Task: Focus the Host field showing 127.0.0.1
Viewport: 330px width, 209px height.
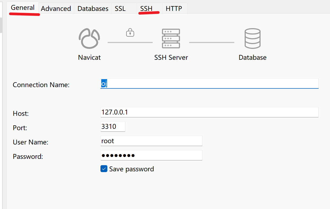Action: pyautogui.click(x=209, y=112)
